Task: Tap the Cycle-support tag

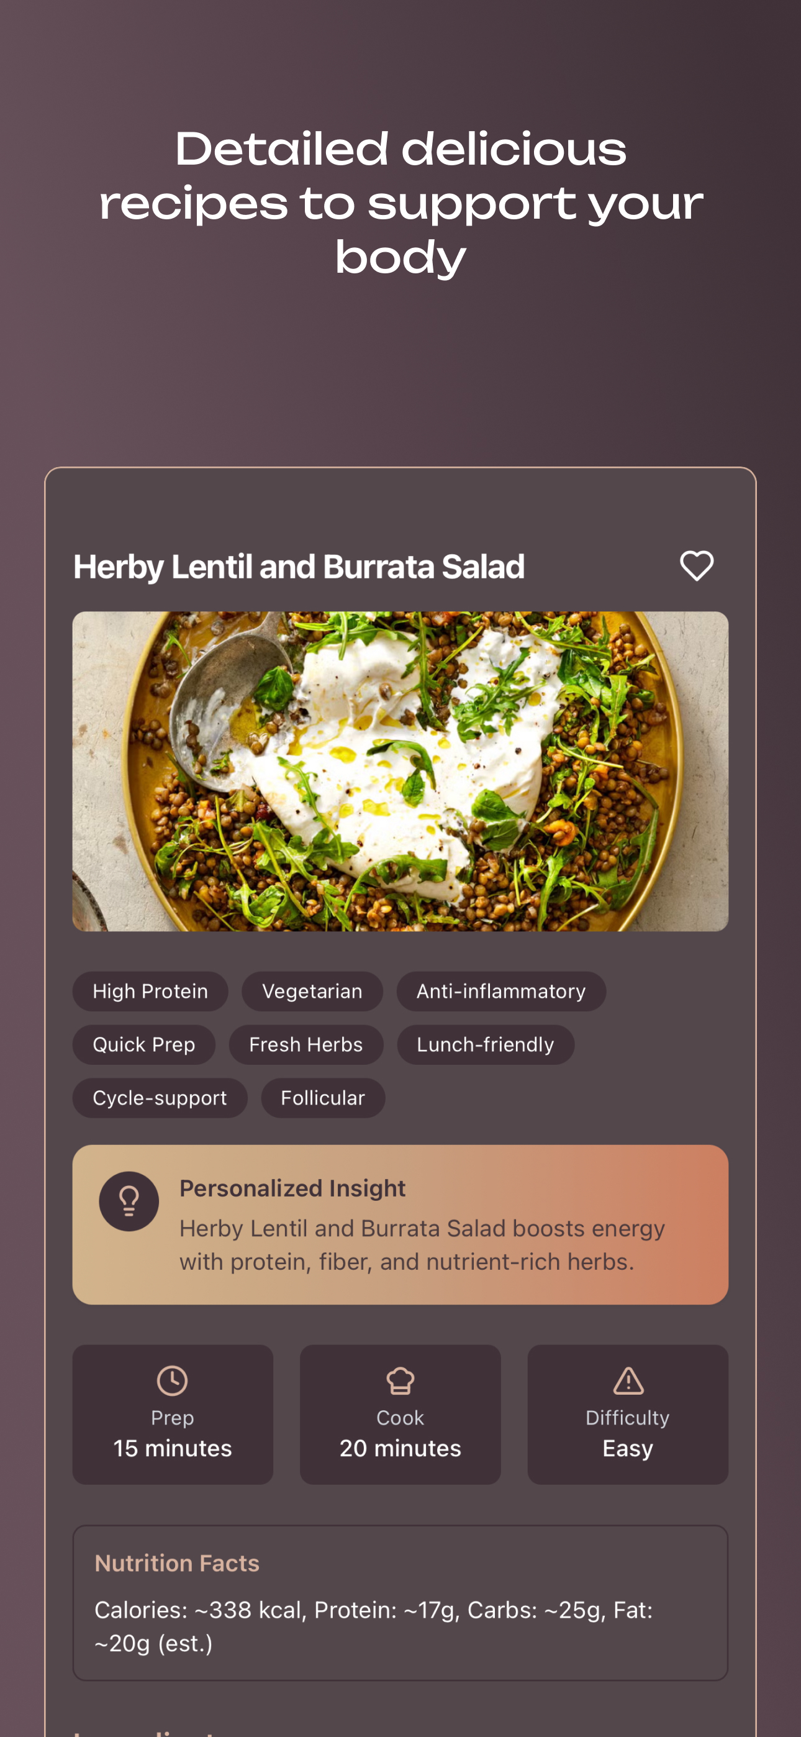Action: (x=160, y=1098)
